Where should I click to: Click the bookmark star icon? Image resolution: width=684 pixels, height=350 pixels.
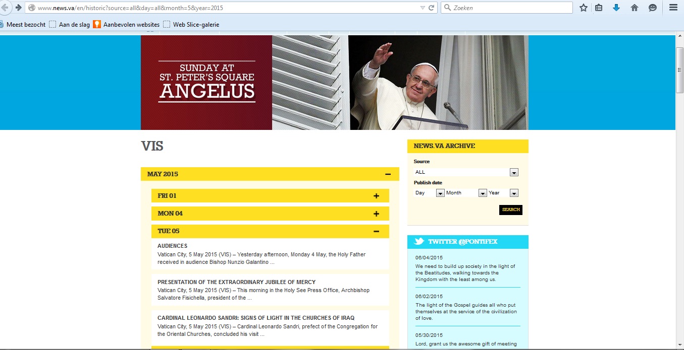(x=584, y=8)
